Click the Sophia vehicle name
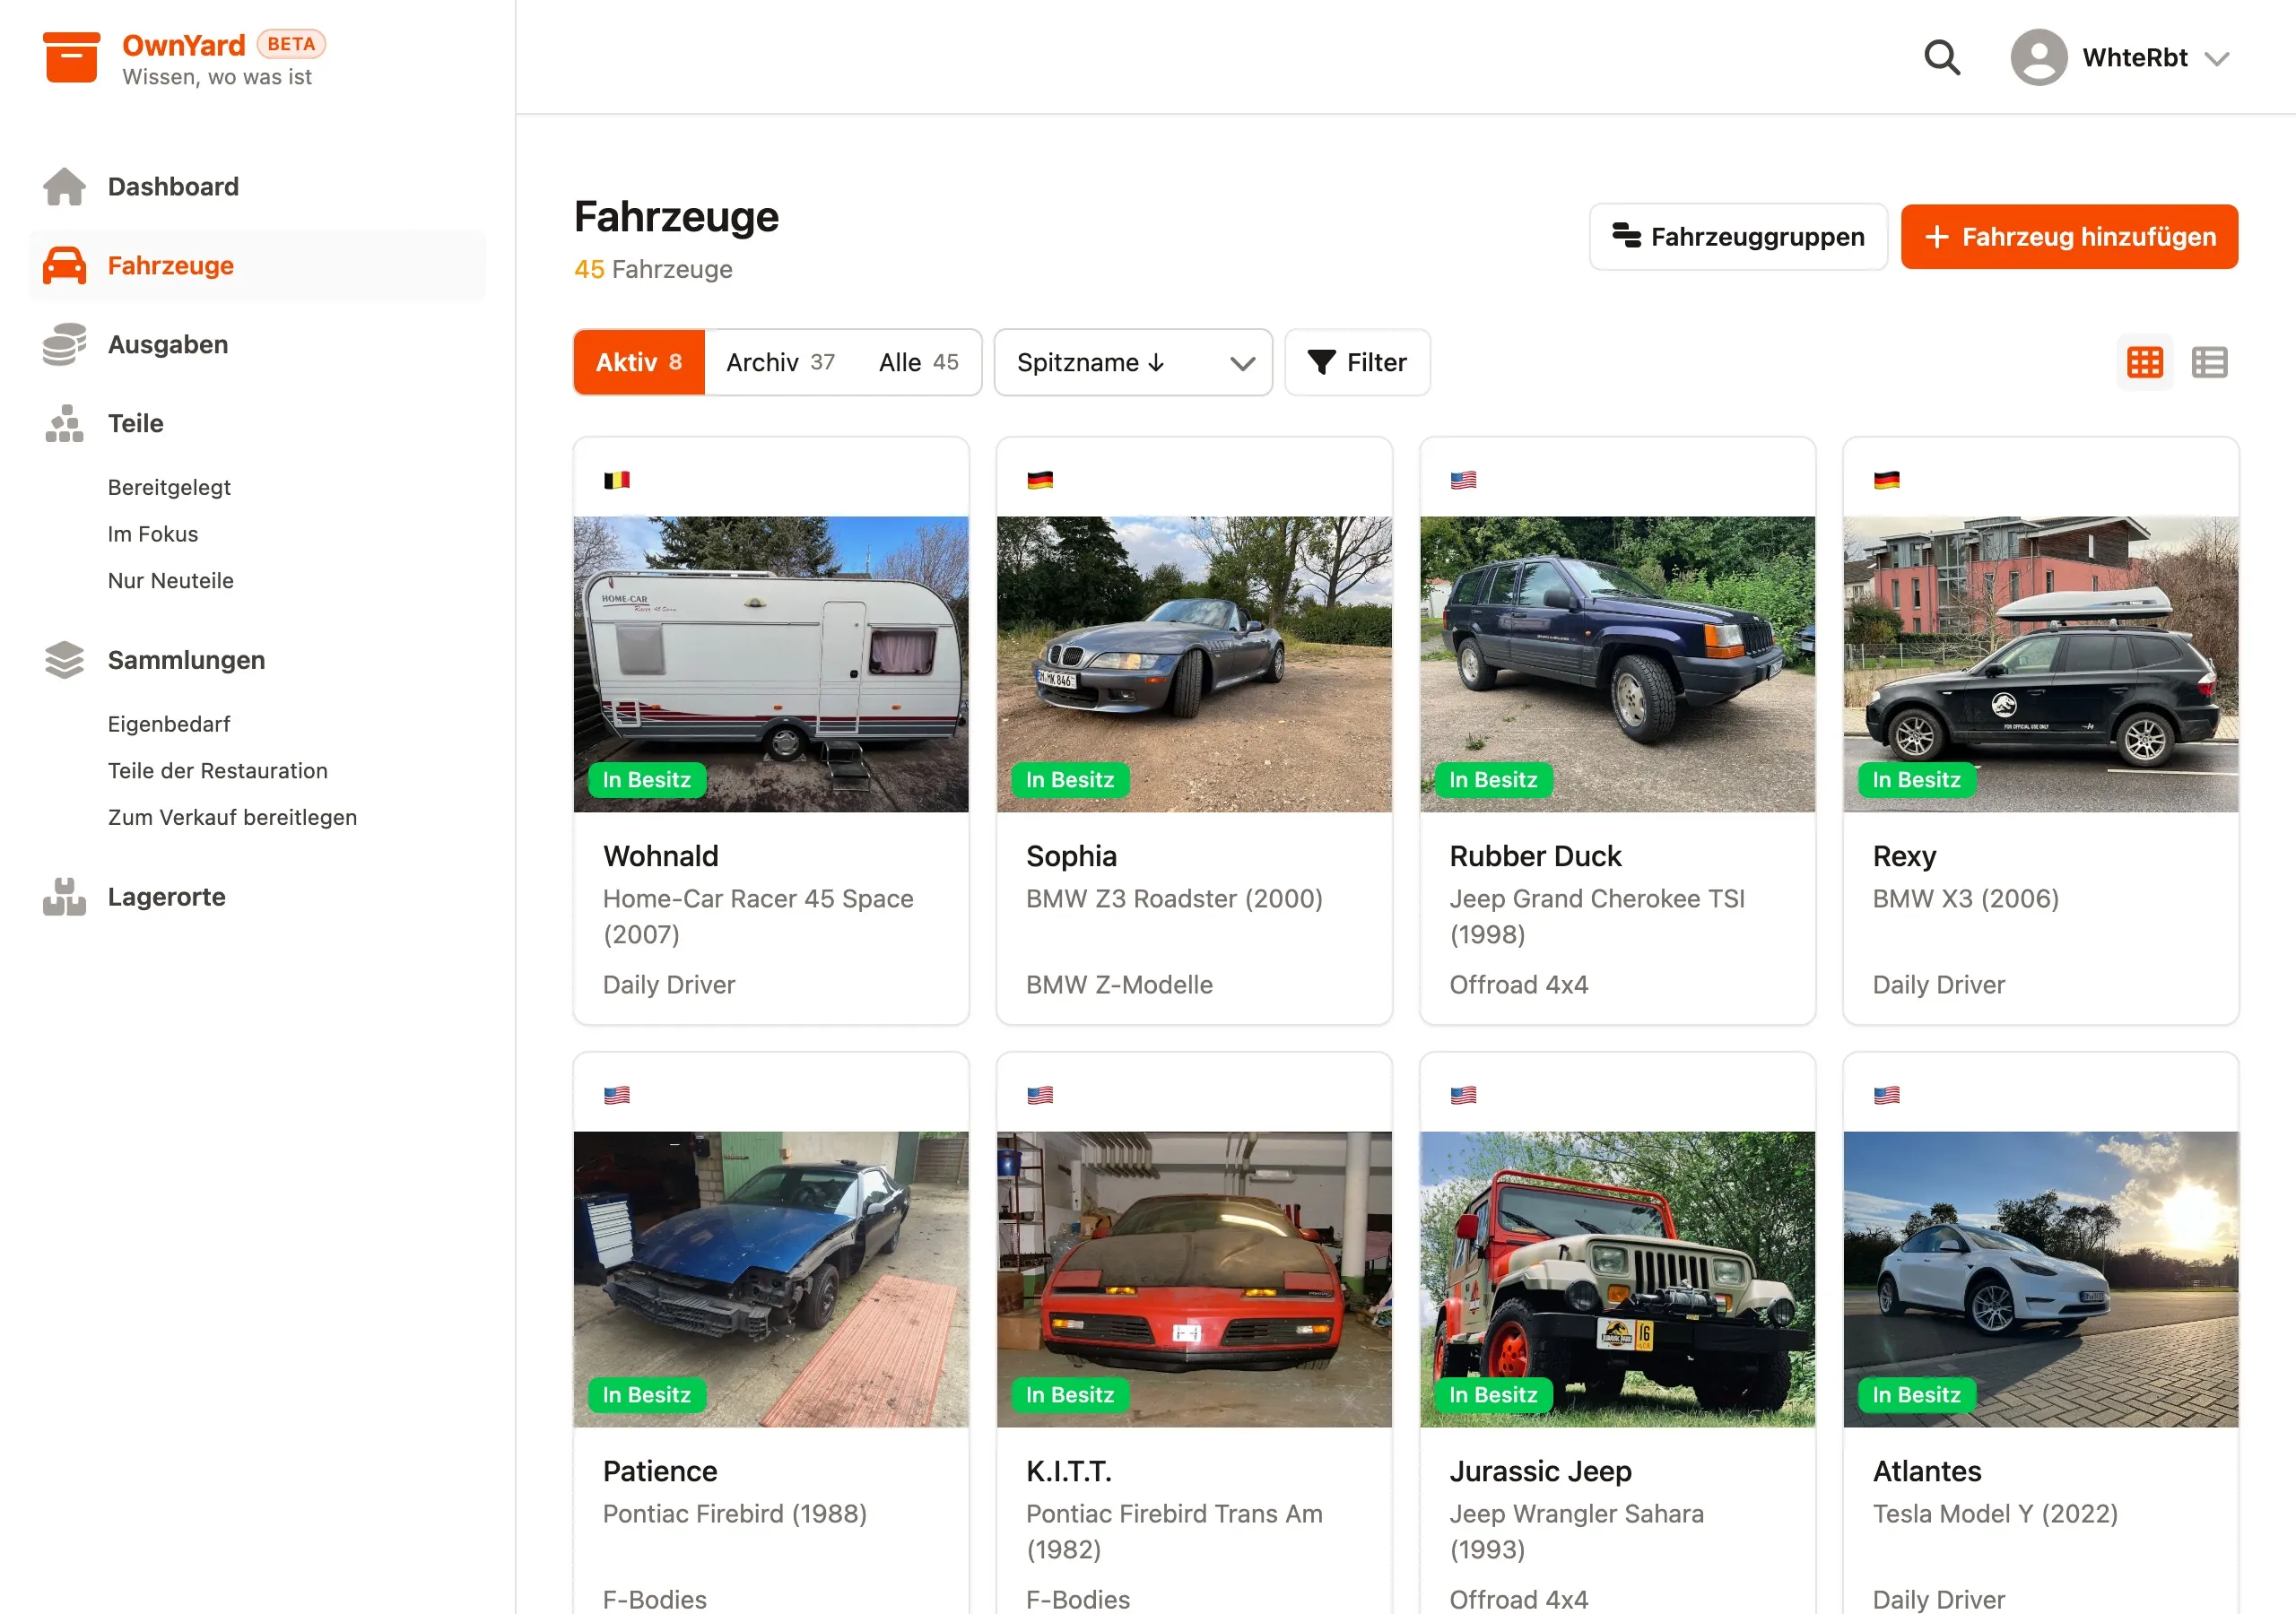The height and width of the screenshot is (1614, 2296). pyautogui.click(x=1071, y=856)
